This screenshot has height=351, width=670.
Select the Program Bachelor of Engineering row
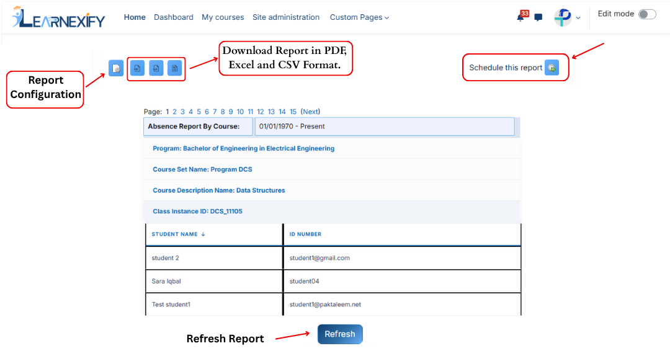coord(332,148)
